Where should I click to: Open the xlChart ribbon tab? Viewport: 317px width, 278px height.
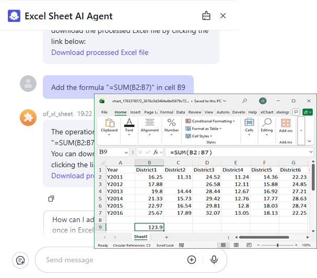coord(267,112)
